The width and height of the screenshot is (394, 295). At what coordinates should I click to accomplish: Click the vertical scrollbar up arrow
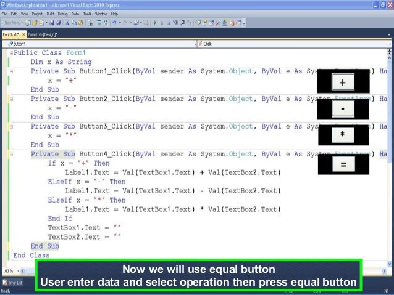click(x=390, y=58)
